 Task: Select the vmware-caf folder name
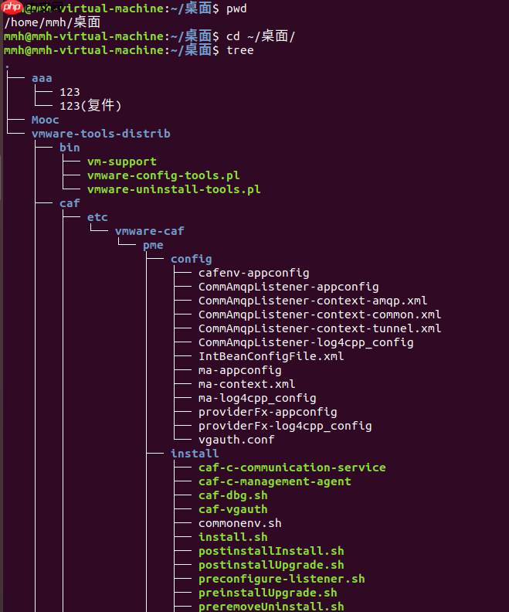point(150,231)
